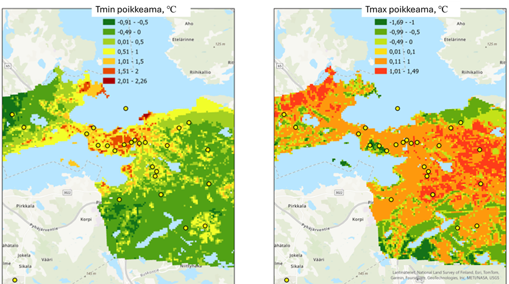
Task: Click yellow point at bottom-left corner of left map
Action: tap(15, 280)
